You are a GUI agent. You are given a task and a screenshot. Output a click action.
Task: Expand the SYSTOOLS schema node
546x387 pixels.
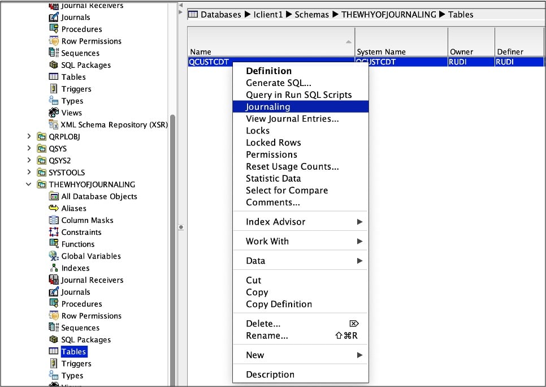29,172
